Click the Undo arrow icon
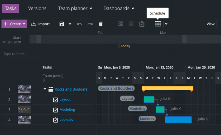221x135 pixels. tap(79, 24)
